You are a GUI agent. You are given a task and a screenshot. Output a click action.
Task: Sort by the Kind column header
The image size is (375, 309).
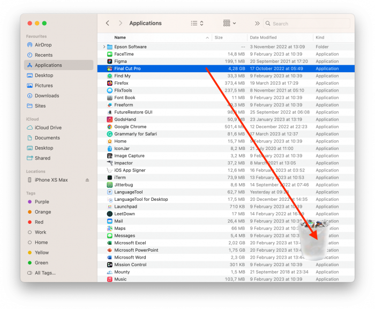(320, 37)
